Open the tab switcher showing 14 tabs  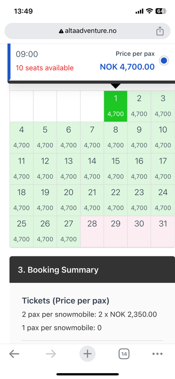click(x=124, y=354)
